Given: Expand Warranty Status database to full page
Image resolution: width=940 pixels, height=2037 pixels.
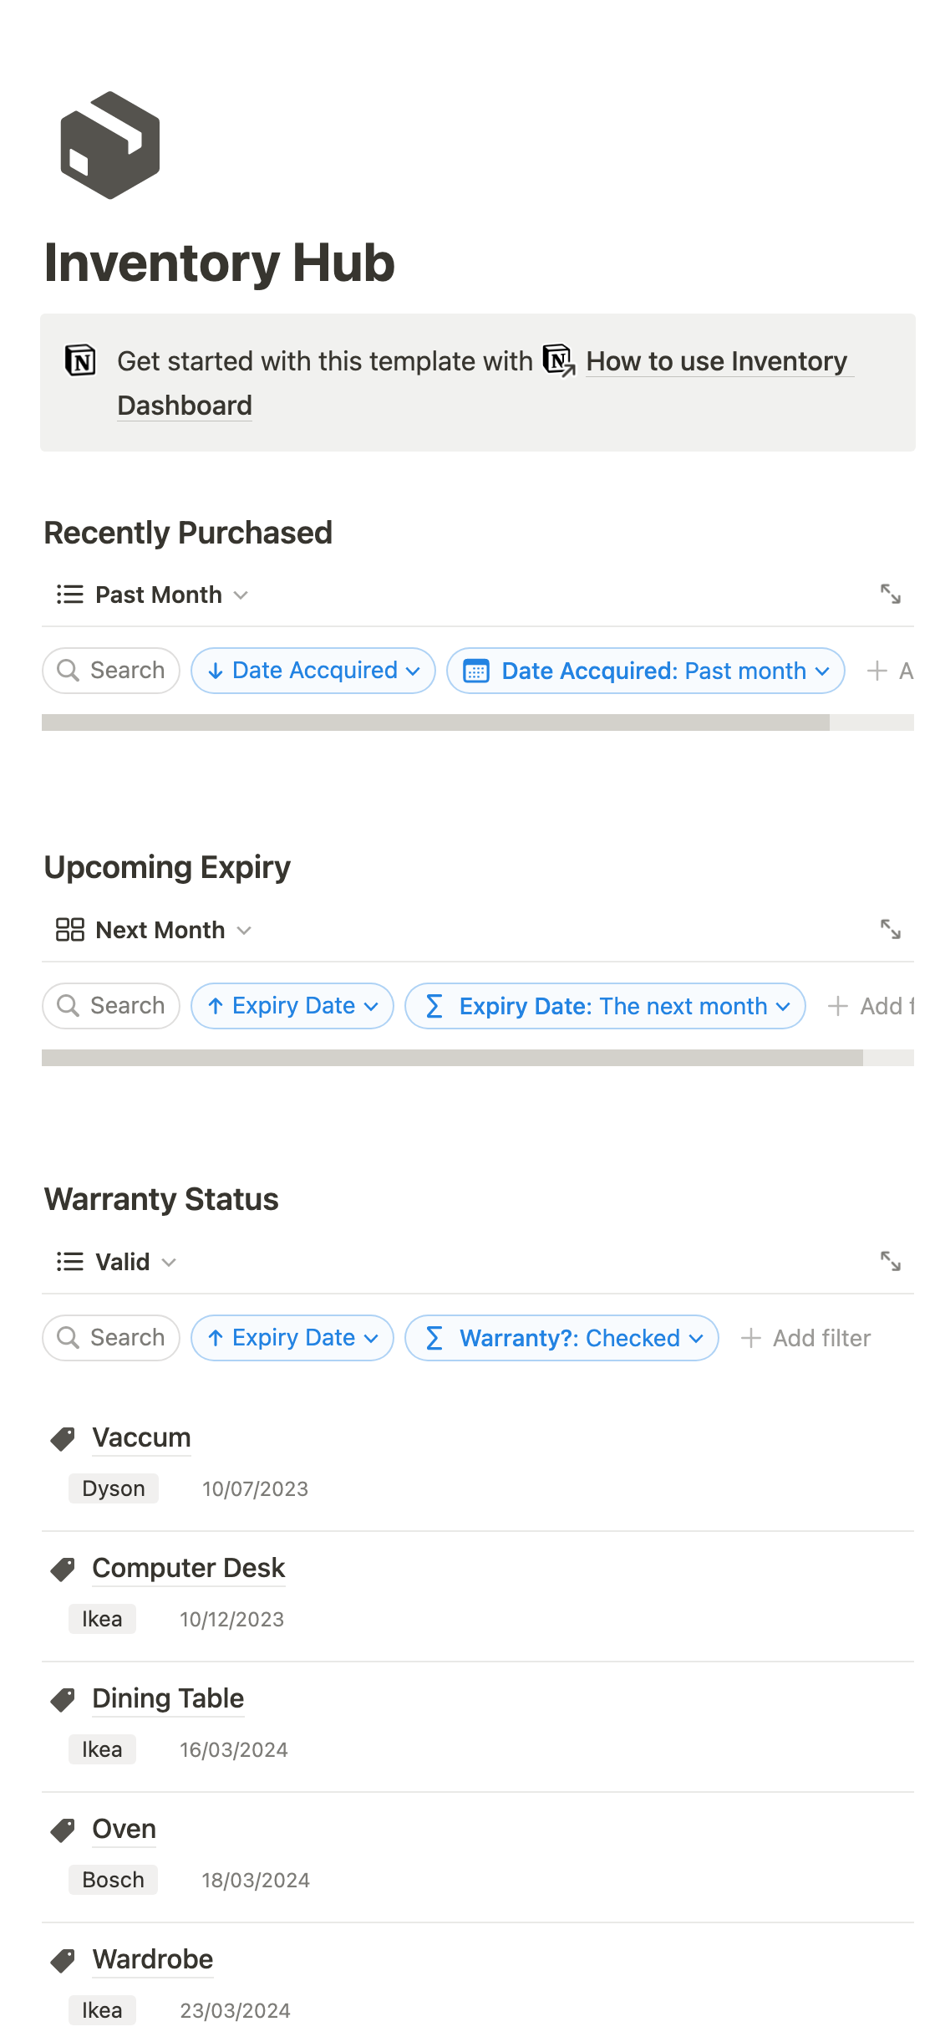Looking at the screenshot, I should [890, 1261].
